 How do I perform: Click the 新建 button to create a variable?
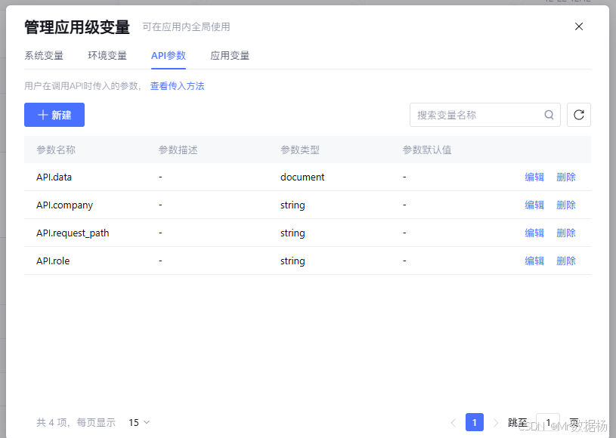54,114
